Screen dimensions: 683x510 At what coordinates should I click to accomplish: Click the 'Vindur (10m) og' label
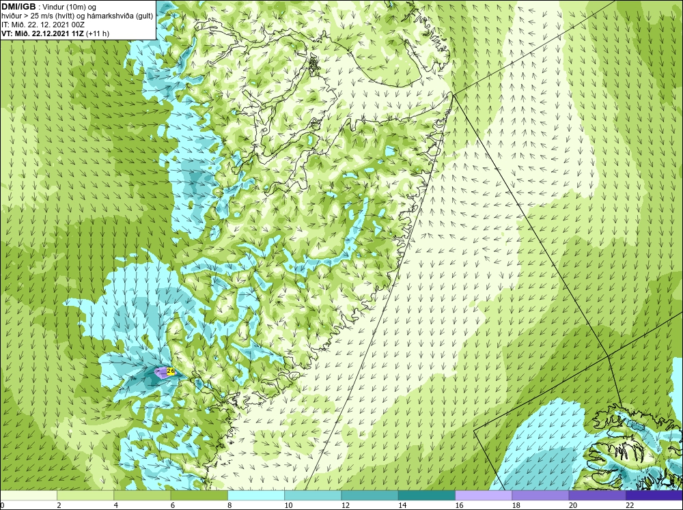(69, 8)
